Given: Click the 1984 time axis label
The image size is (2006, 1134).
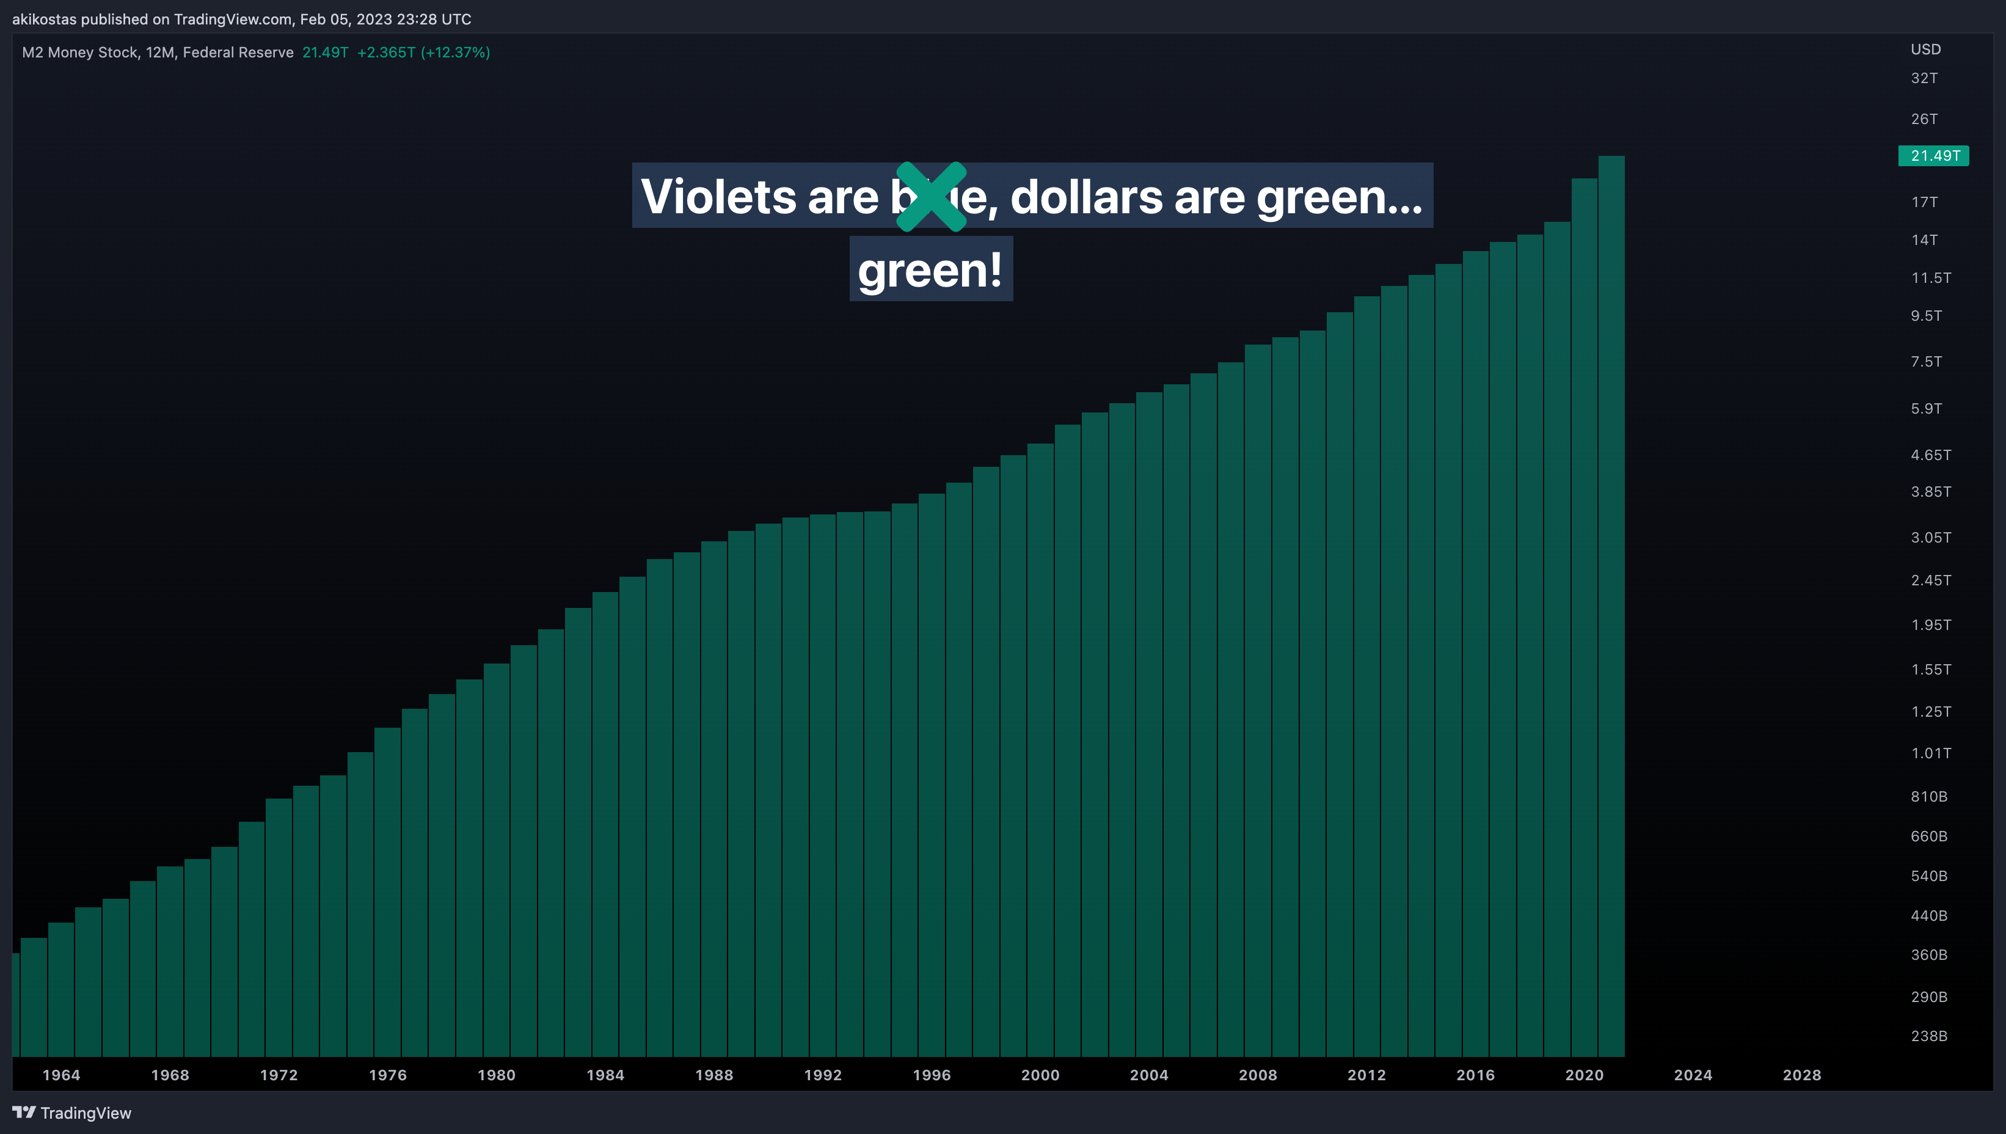Looking at the screenshot, I should click(605, 1075).
